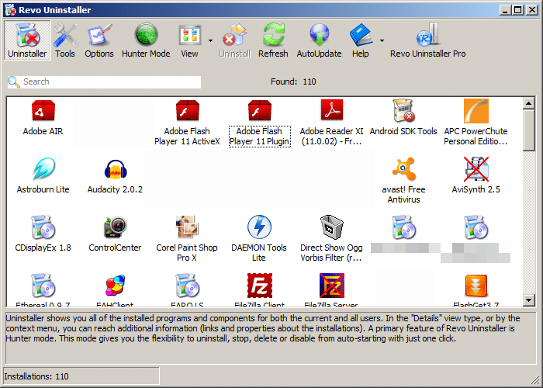
Task: Select Direct Show Ogg Vorbis Filter
Action: point(331,238)
